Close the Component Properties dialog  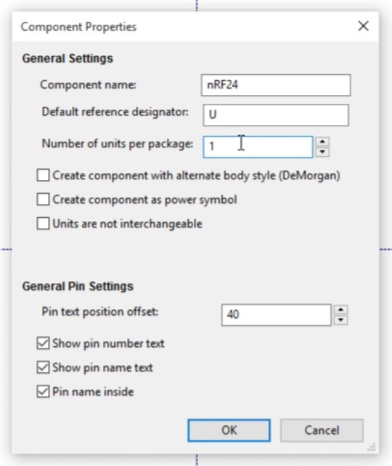tap(363, 26)
